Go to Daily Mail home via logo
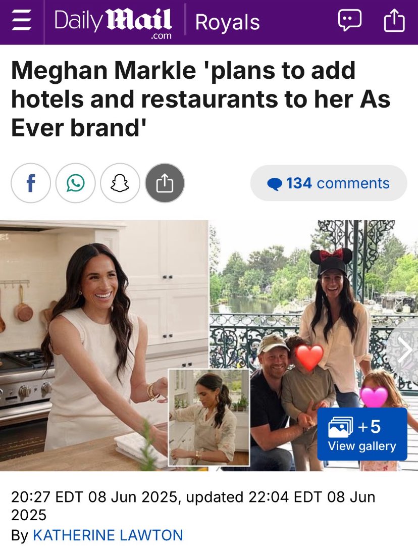The image size is (418, 553). click(113, 23)
